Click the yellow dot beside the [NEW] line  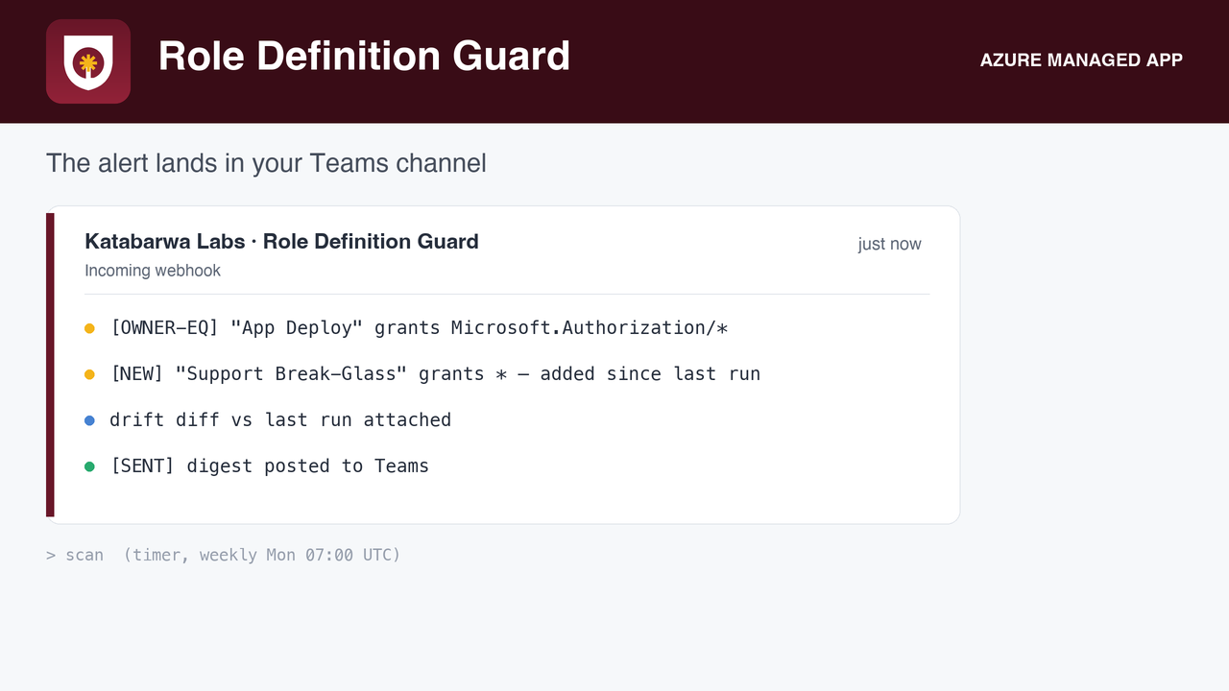pos(89,374)
